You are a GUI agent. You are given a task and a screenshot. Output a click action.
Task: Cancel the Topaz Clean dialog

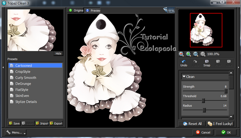pyautogui.click(x=203, y=132)
